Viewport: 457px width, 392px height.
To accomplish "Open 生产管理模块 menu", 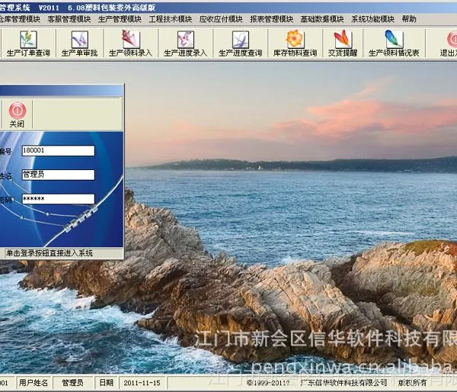I will (x=120, y=19).
